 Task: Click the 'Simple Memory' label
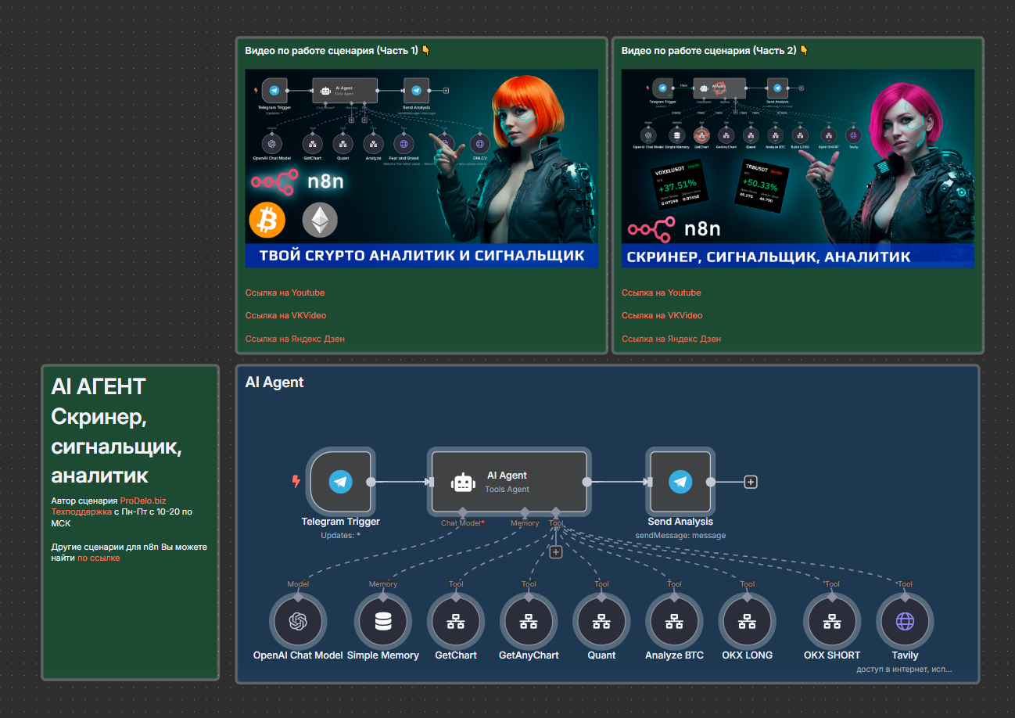pyautogui.click(x=383, y=655)
